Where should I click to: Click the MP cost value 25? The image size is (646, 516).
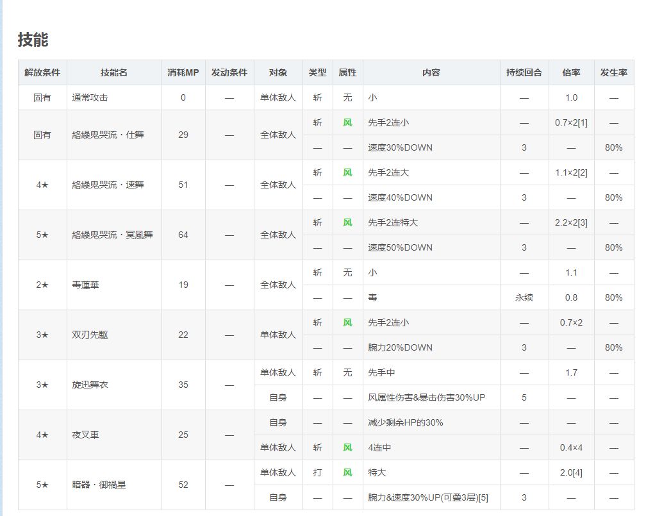coord(183,435)
